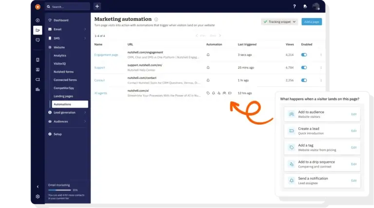Open the user profile avatar

click(316, 6)
